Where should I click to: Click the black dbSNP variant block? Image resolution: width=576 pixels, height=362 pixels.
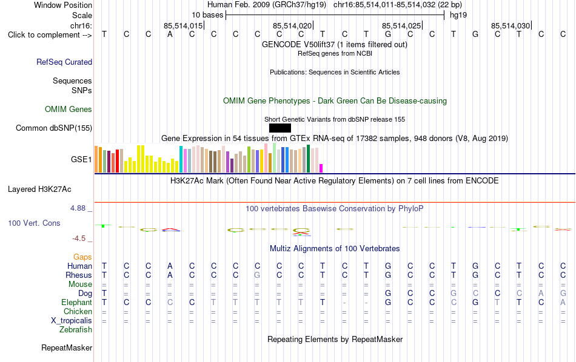point(280,128)
